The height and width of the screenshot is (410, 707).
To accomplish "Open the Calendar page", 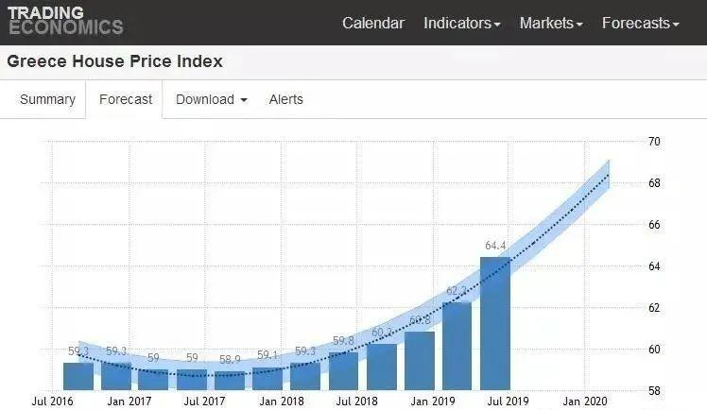I will pos(372,23).
